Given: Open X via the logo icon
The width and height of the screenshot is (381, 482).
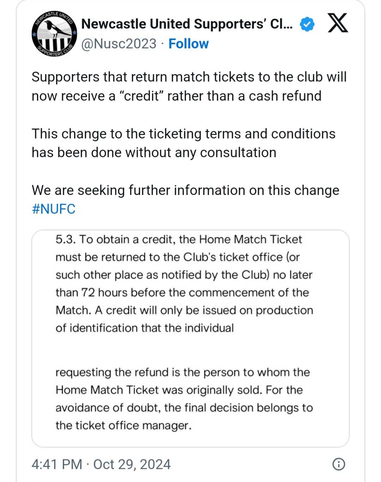Looking at the screenshot, I should click(338, 23).
